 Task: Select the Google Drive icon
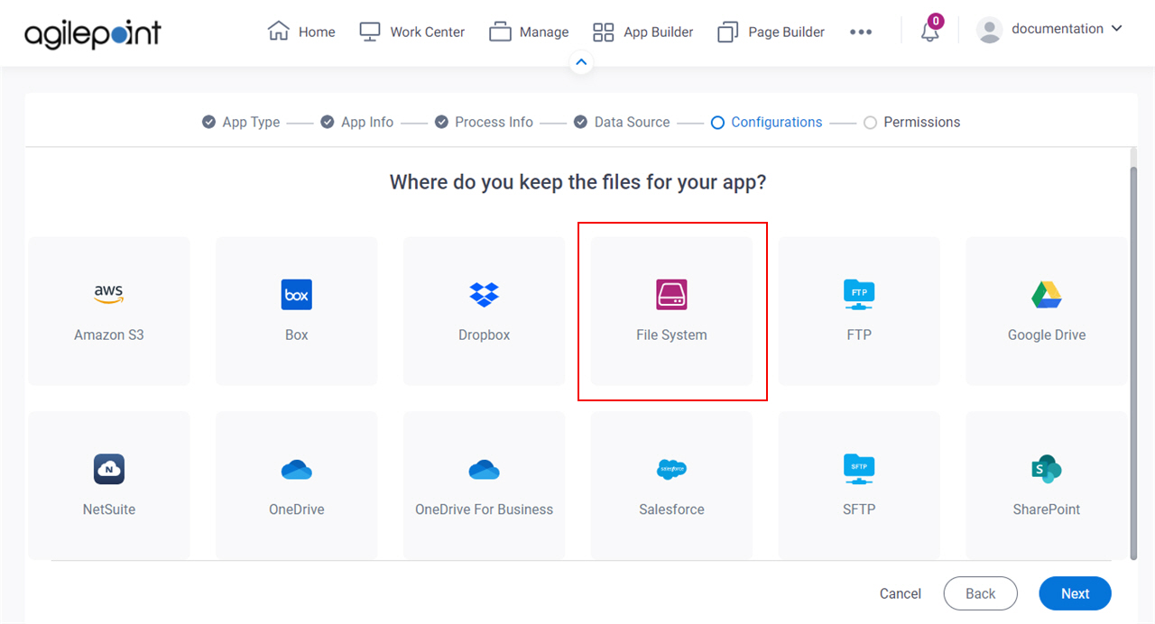pyautogui.click(x=1047, y=294)
